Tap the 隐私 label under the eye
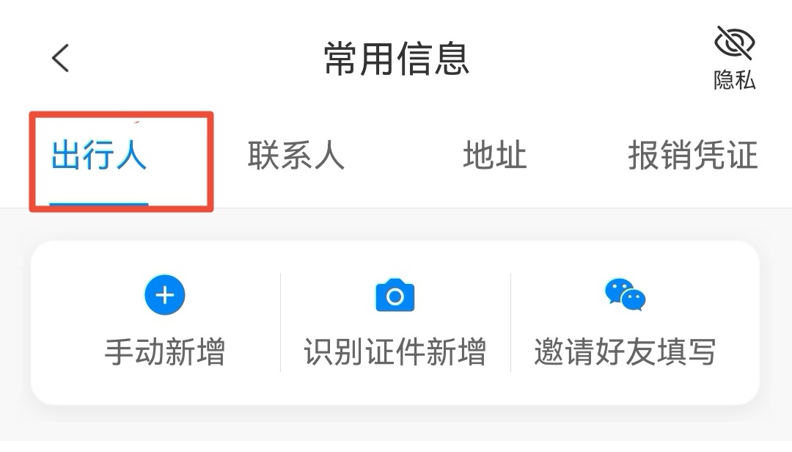This screenshot has height=452, width=792. [734, 80]
